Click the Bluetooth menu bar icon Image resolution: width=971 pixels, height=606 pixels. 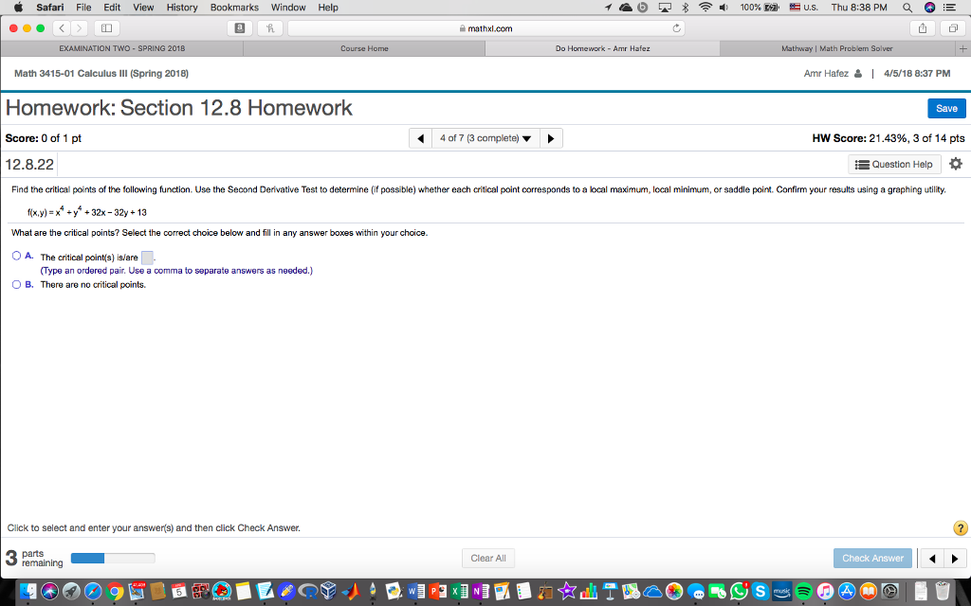tap(686, 8)
